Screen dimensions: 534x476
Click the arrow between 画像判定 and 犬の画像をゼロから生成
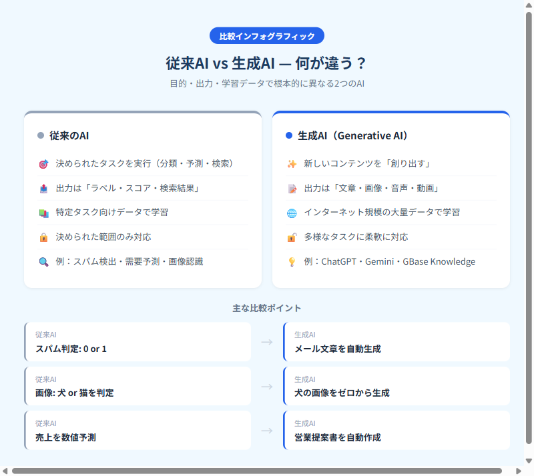pos(267,386)
